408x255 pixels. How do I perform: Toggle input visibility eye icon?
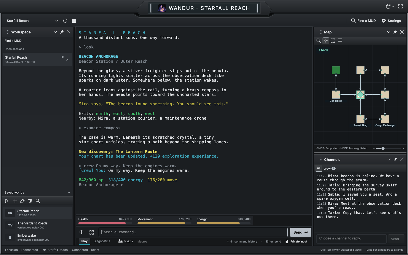(81, 232)
